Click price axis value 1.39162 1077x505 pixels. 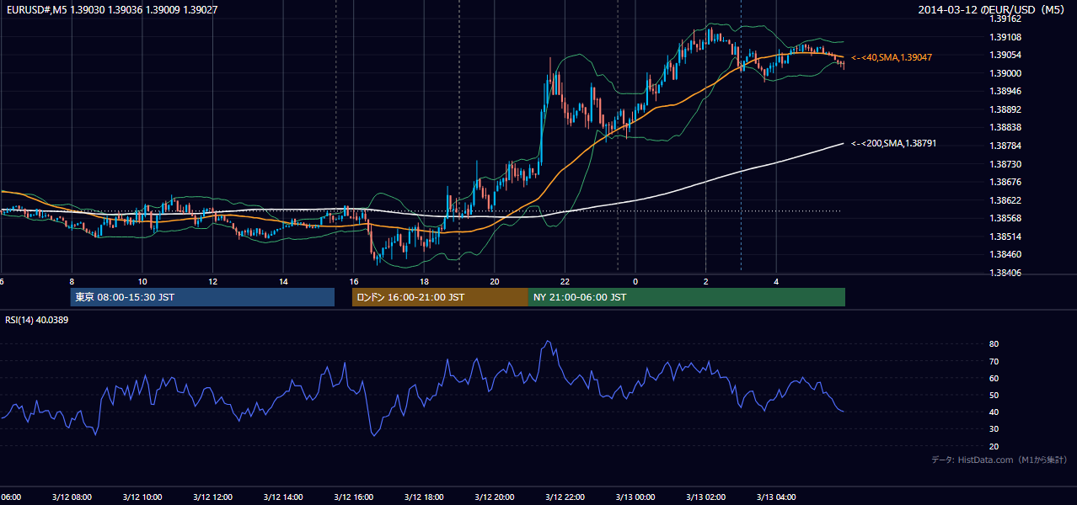point(1005,19)
